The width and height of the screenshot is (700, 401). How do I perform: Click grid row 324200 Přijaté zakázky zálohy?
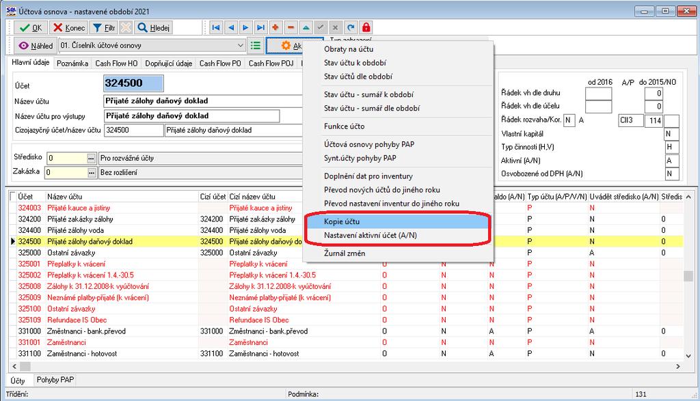click(346, 219)
